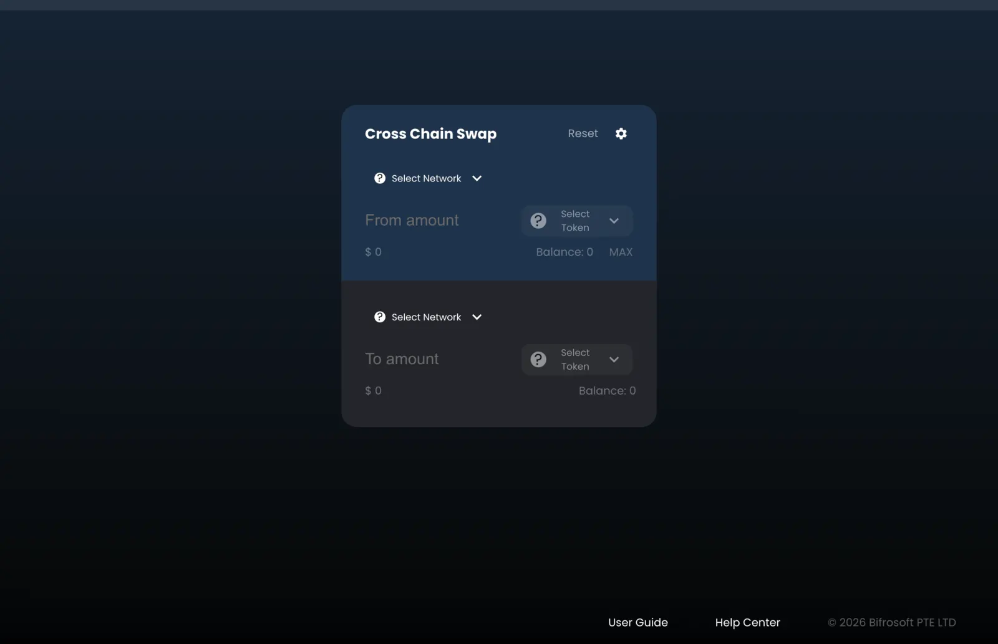The height and width of the screenshot is (644, 998).
Task: Click the MAX button
Action: tap(621, 252)
